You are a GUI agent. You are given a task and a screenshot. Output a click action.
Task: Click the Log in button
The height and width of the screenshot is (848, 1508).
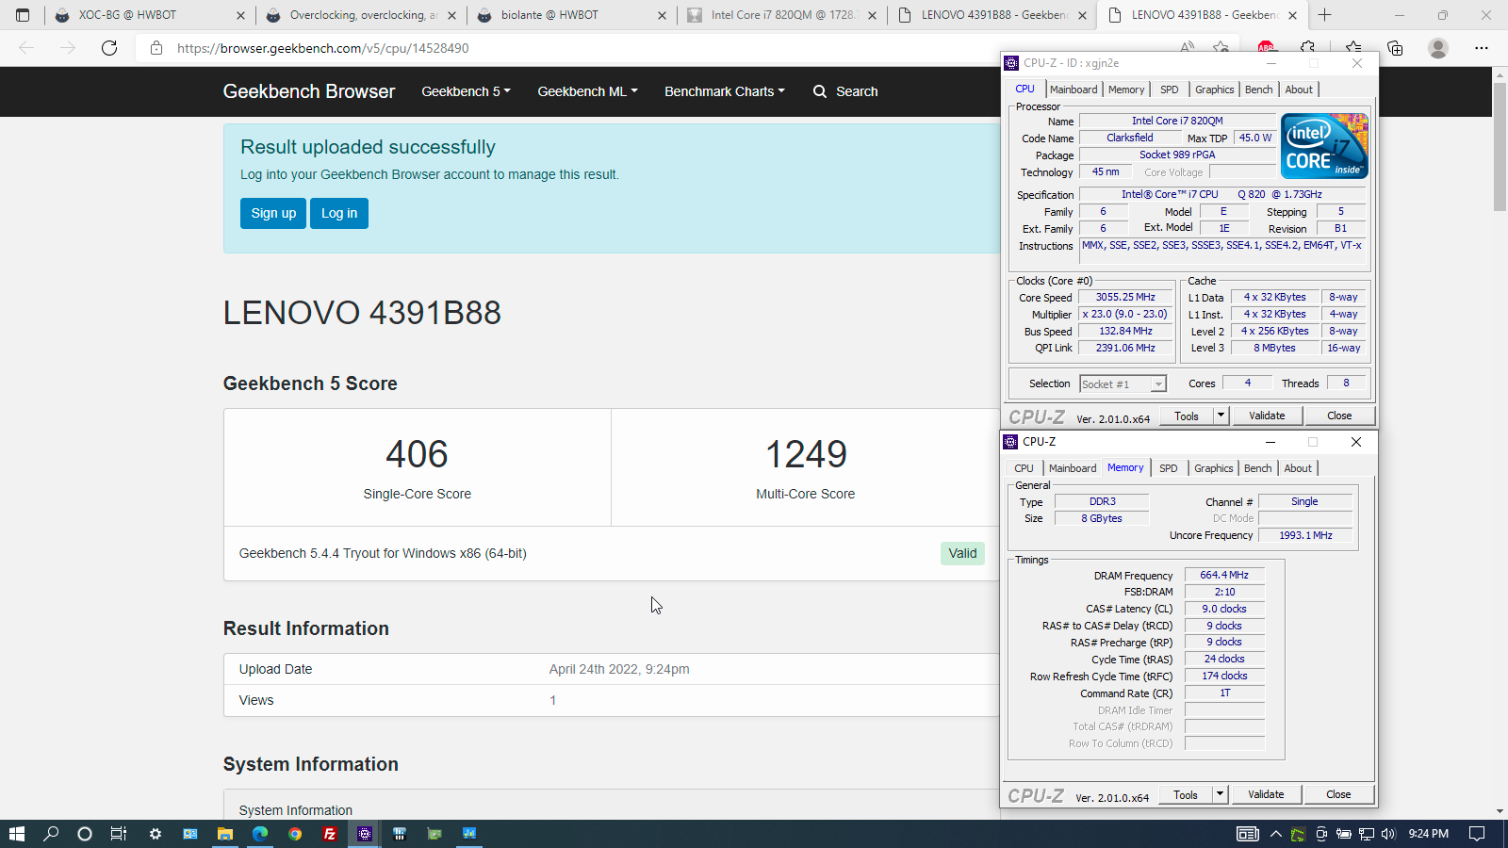tap(339, 213)
